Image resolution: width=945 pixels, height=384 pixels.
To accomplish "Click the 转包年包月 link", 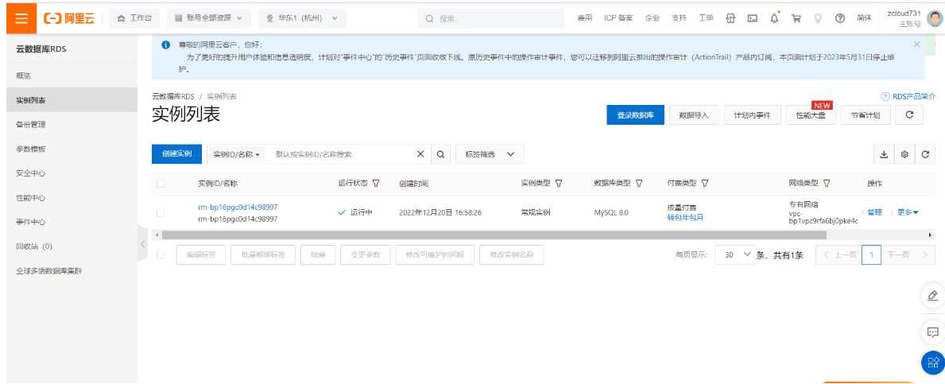I will [684, 218].
